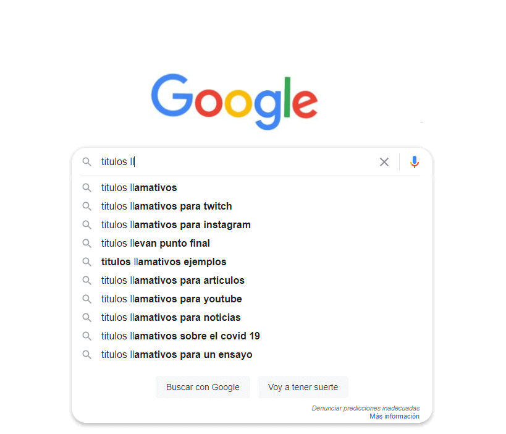Select suggestion text "titulos llamativos para twitch"
Viewport: 506px width, 434px height.
[166, 206]
